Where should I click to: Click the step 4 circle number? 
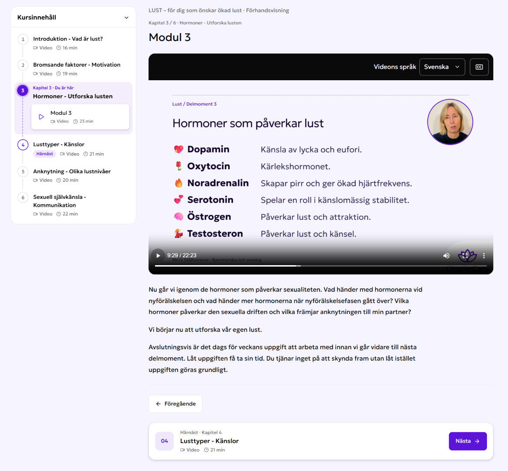23,145
